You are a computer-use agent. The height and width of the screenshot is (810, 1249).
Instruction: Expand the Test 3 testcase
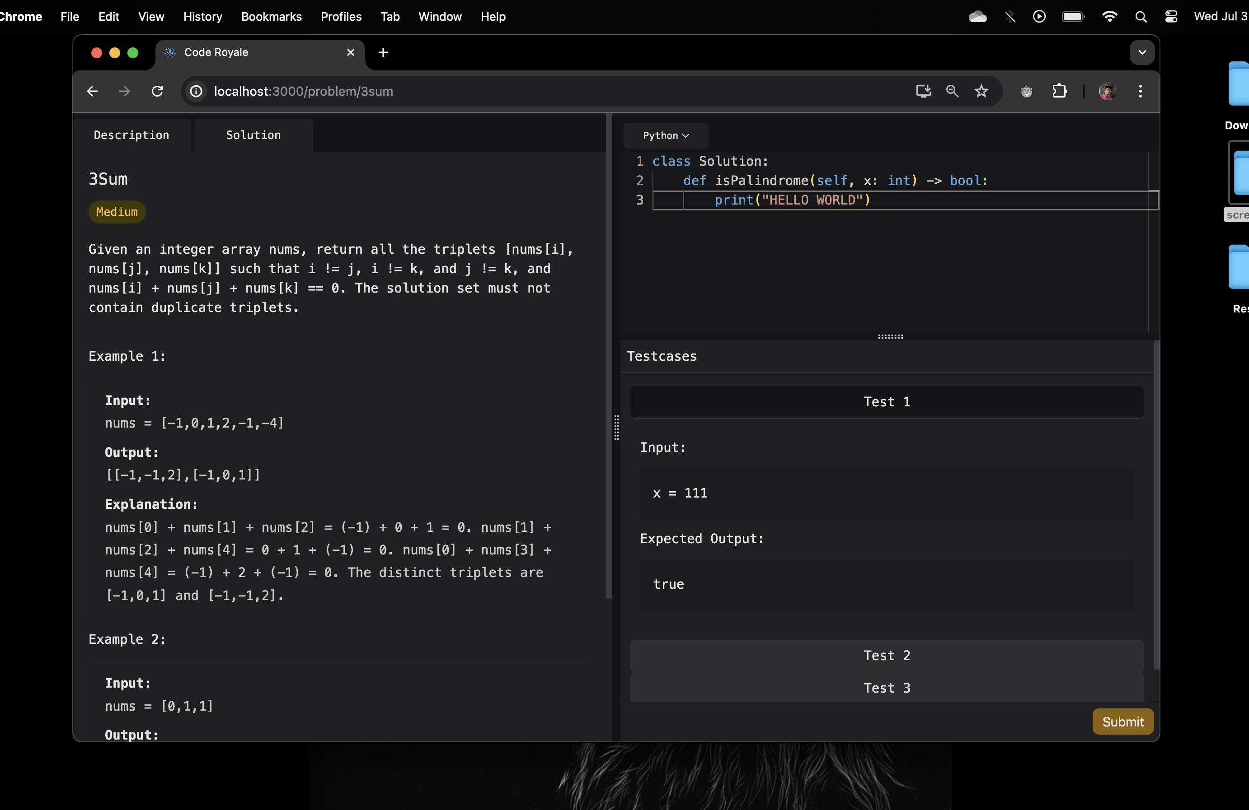click(887, 688)
